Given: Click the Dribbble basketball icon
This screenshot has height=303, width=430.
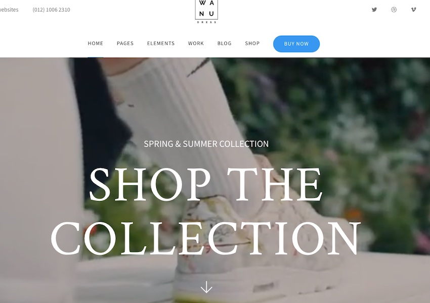Looking at the screenshot, I should coord(394,10).
